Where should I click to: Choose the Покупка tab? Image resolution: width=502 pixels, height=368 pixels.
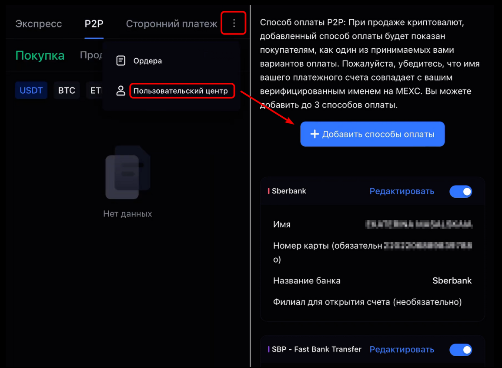point(40,55)
